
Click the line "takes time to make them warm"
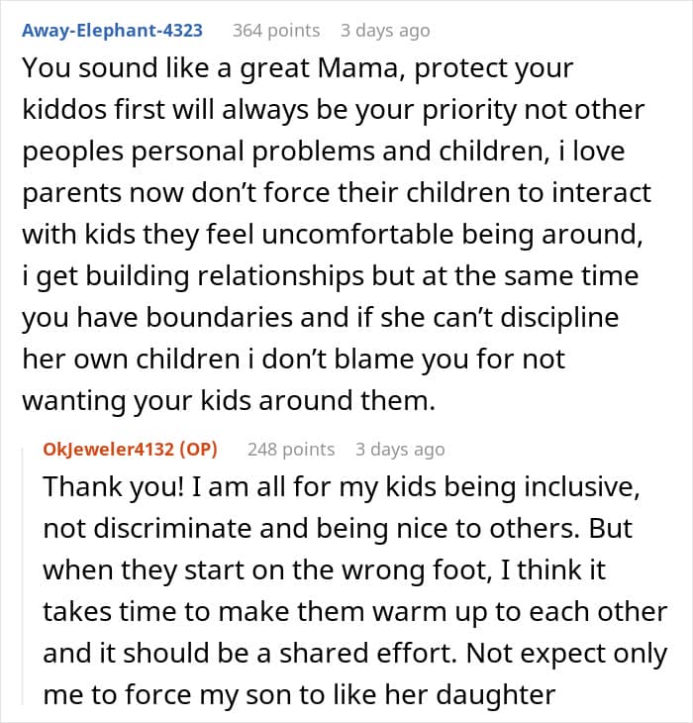[x=351, y=610]
